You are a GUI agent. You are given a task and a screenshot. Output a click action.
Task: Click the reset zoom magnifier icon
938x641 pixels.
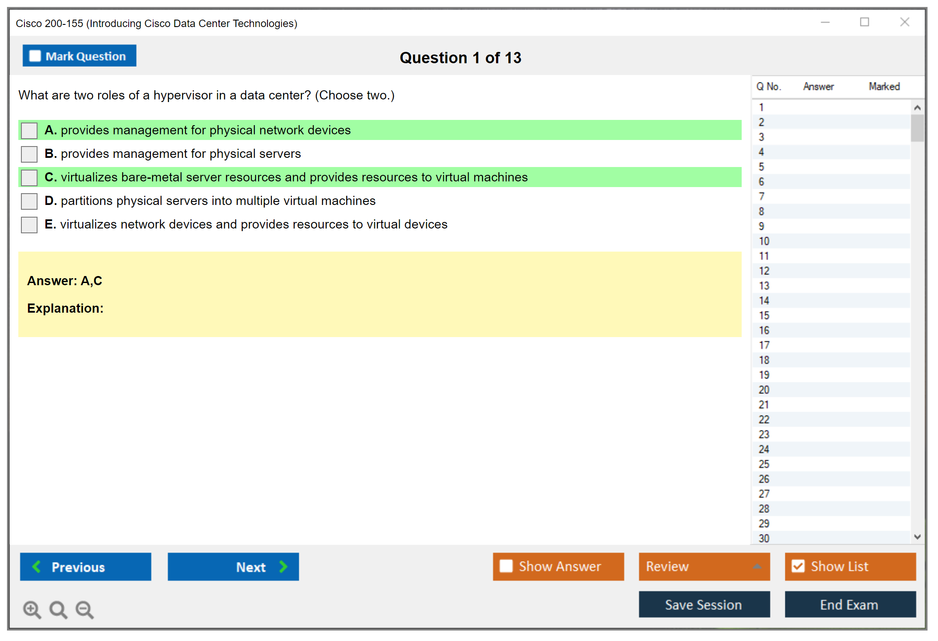[58, 609]
